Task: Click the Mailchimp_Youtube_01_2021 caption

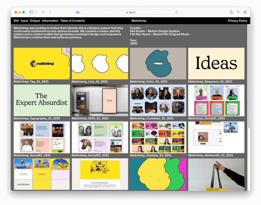Action: [x=151, y=155]
